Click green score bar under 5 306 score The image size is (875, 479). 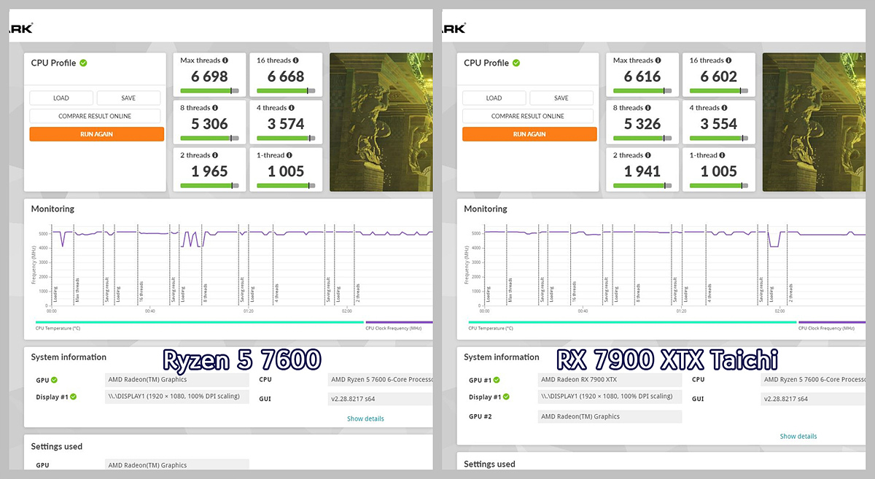(209, 139)
